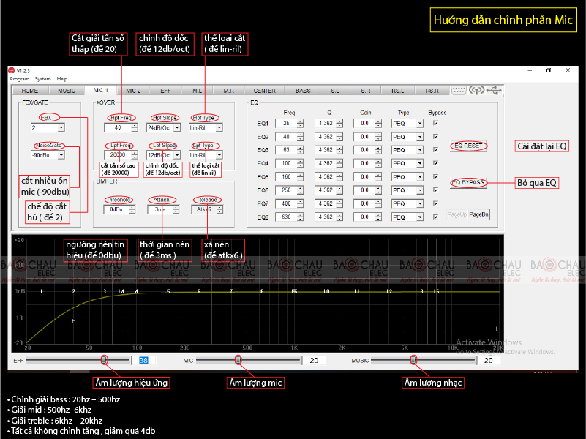Viewport: 586px width, 439px height.
Task: Click the L low-pass marker on graph
Action: coord(497,329)
